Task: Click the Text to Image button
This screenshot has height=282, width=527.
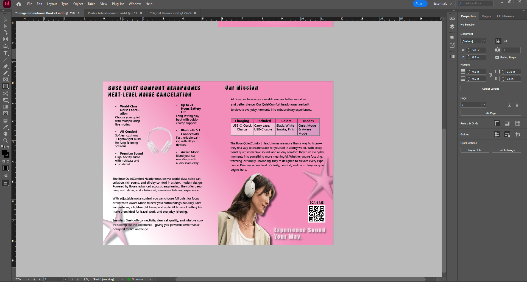Action: coord(506,150)
